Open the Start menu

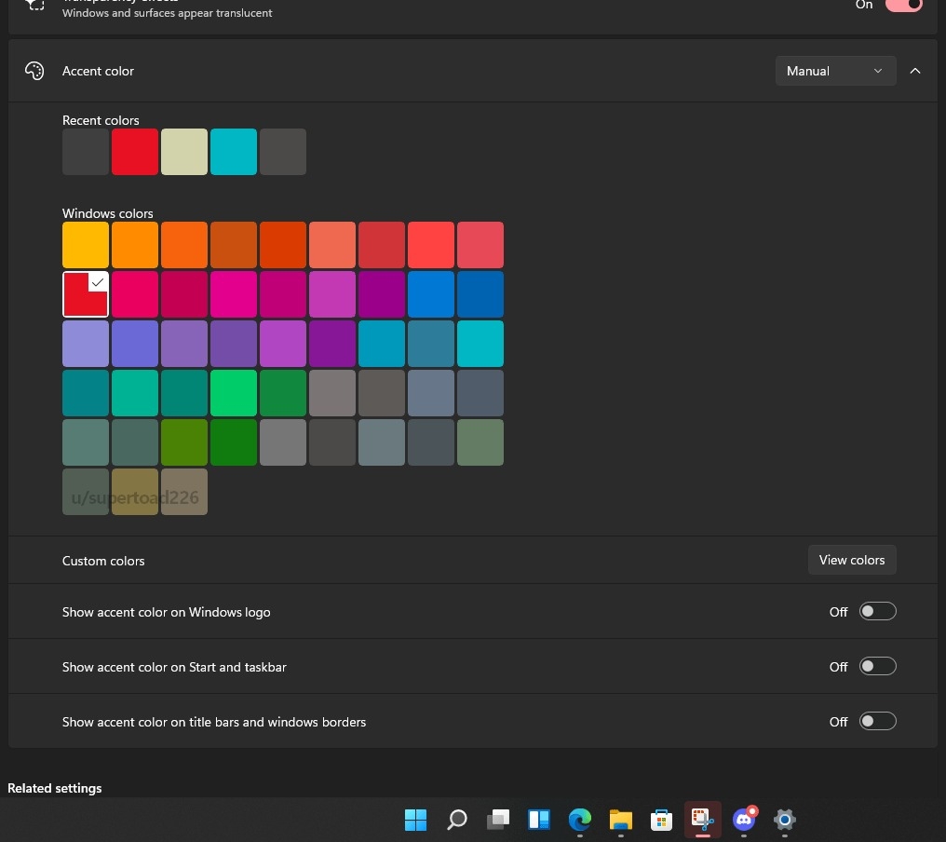click(415, 820)
